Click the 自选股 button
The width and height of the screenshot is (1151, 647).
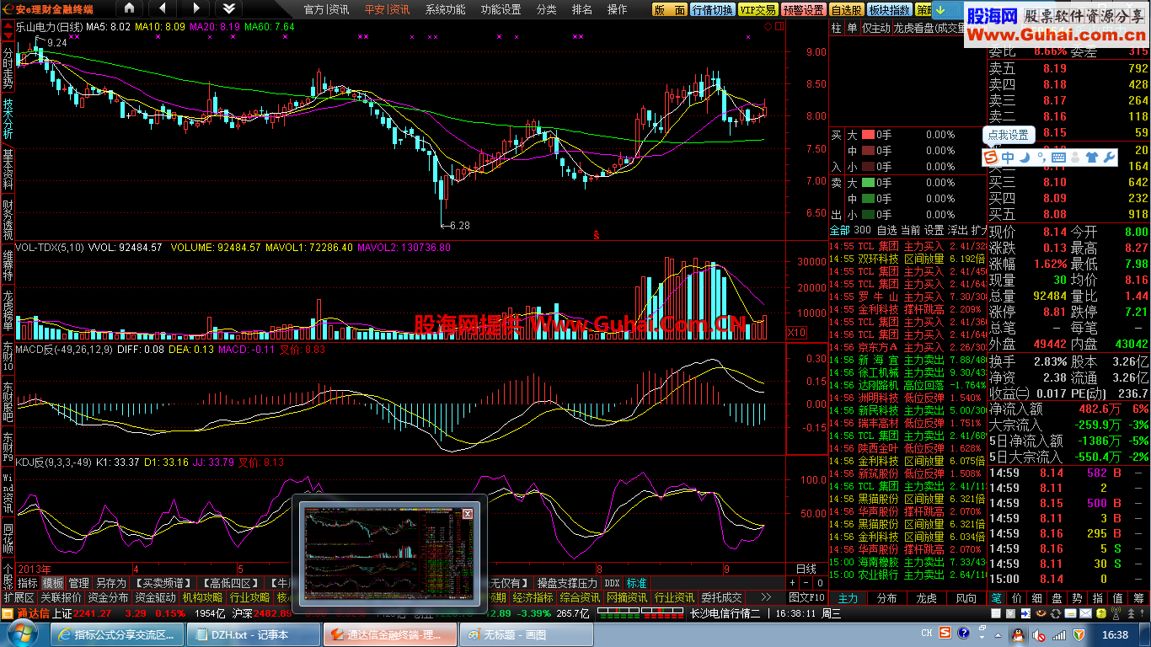(x=846, y=10)
